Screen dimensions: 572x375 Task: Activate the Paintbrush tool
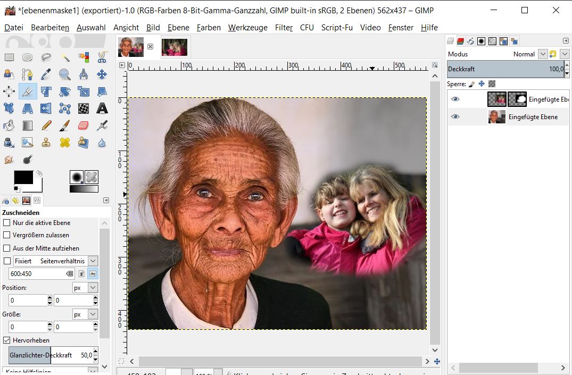[65, 126]
